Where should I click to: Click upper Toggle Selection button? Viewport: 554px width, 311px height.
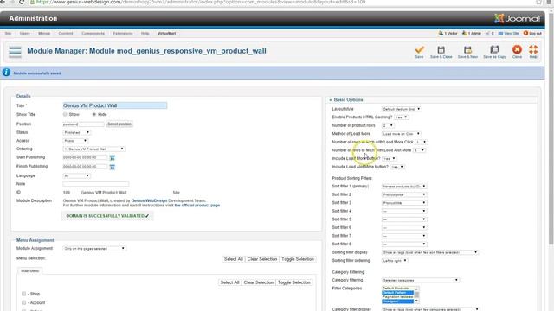click(298, 259)
